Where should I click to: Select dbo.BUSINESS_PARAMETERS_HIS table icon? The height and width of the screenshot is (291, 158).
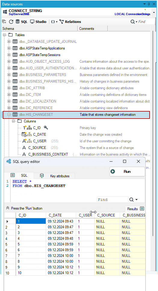15,81
